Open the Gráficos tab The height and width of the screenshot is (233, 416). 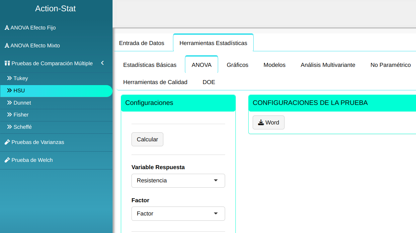pos(237,65)
